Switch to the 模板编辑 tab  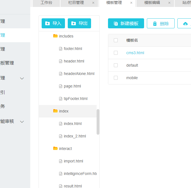click(152, 3)
